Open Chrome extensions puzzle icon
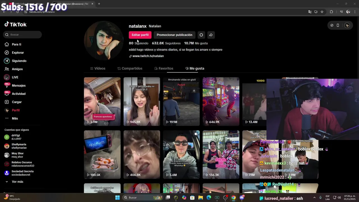 click(x=332, y=12)
